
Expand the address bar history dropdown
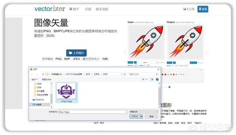click(x=121, y=74)
